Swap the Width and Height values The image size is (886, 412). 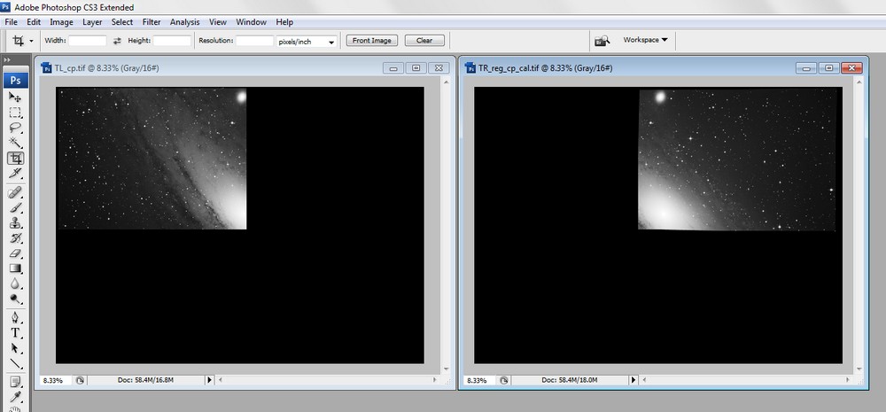[x=117, y=41]
